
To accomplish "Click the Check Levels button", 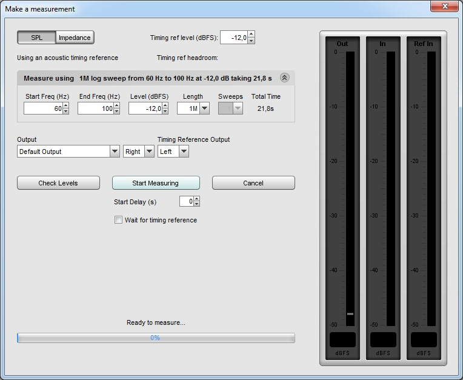I will (58, 183).
